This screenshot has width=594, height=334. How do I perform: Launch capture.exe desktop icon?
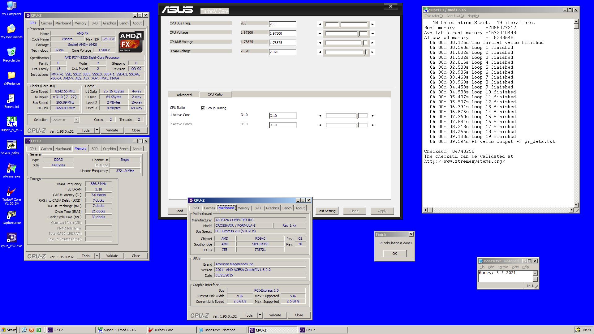pos(11,217)
